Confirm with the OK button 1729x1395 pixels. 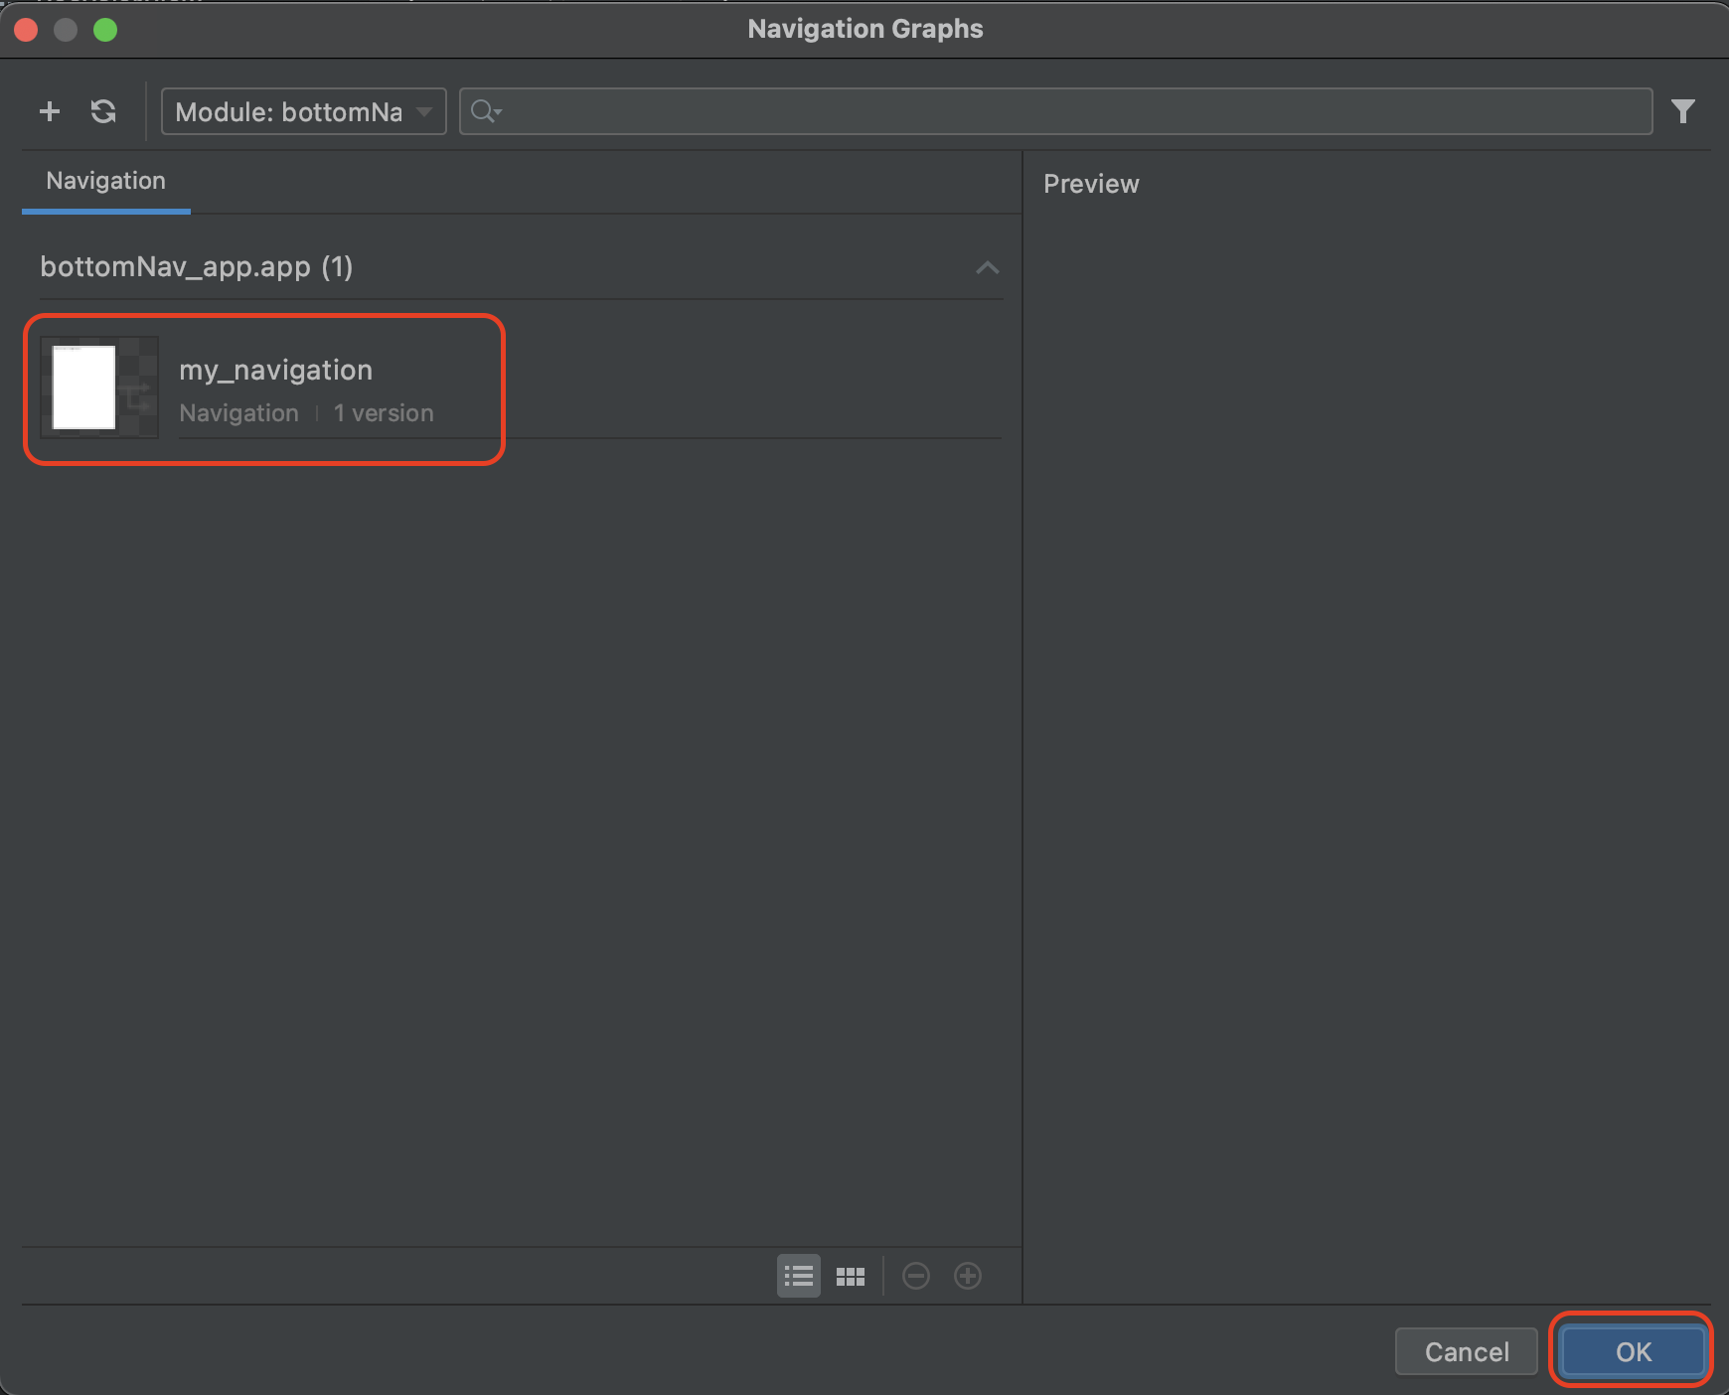[x=1633, y=1351]
